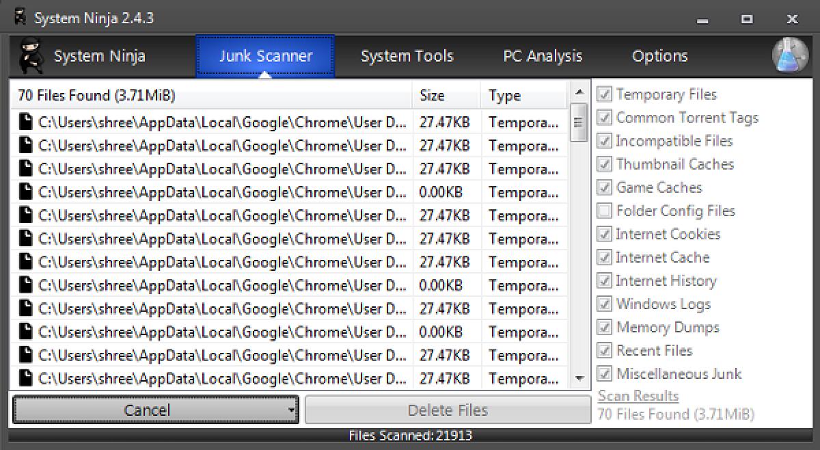Select the file icon of first list row

tap(26, 122)
